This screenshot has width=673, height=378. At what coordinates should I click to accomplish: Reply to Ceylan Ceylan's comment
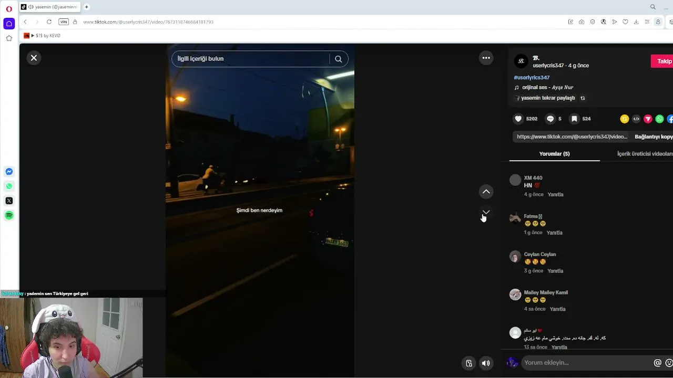click(x=555, y=271)
